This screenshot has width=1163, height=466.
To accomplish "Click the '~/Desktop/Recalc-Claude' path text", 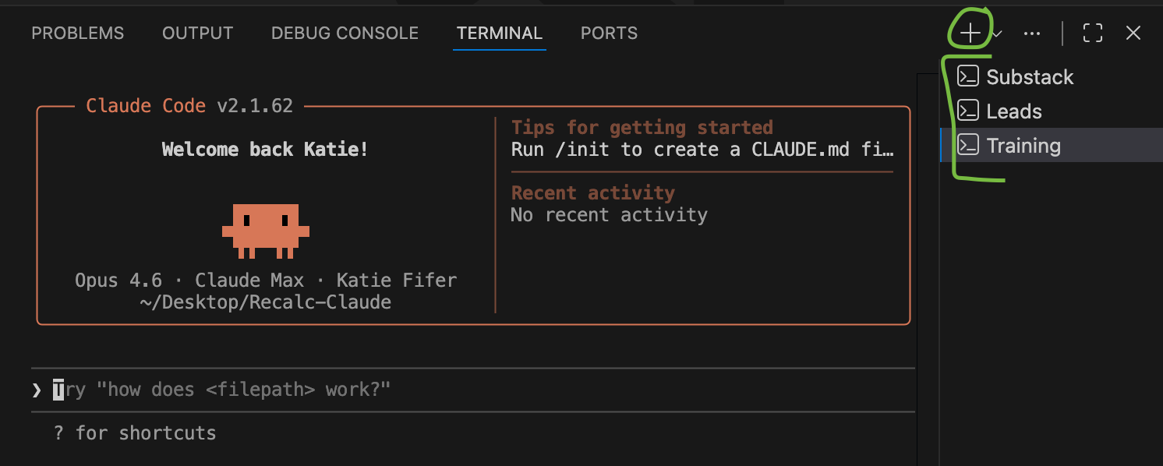I will [x=266, y=302].
